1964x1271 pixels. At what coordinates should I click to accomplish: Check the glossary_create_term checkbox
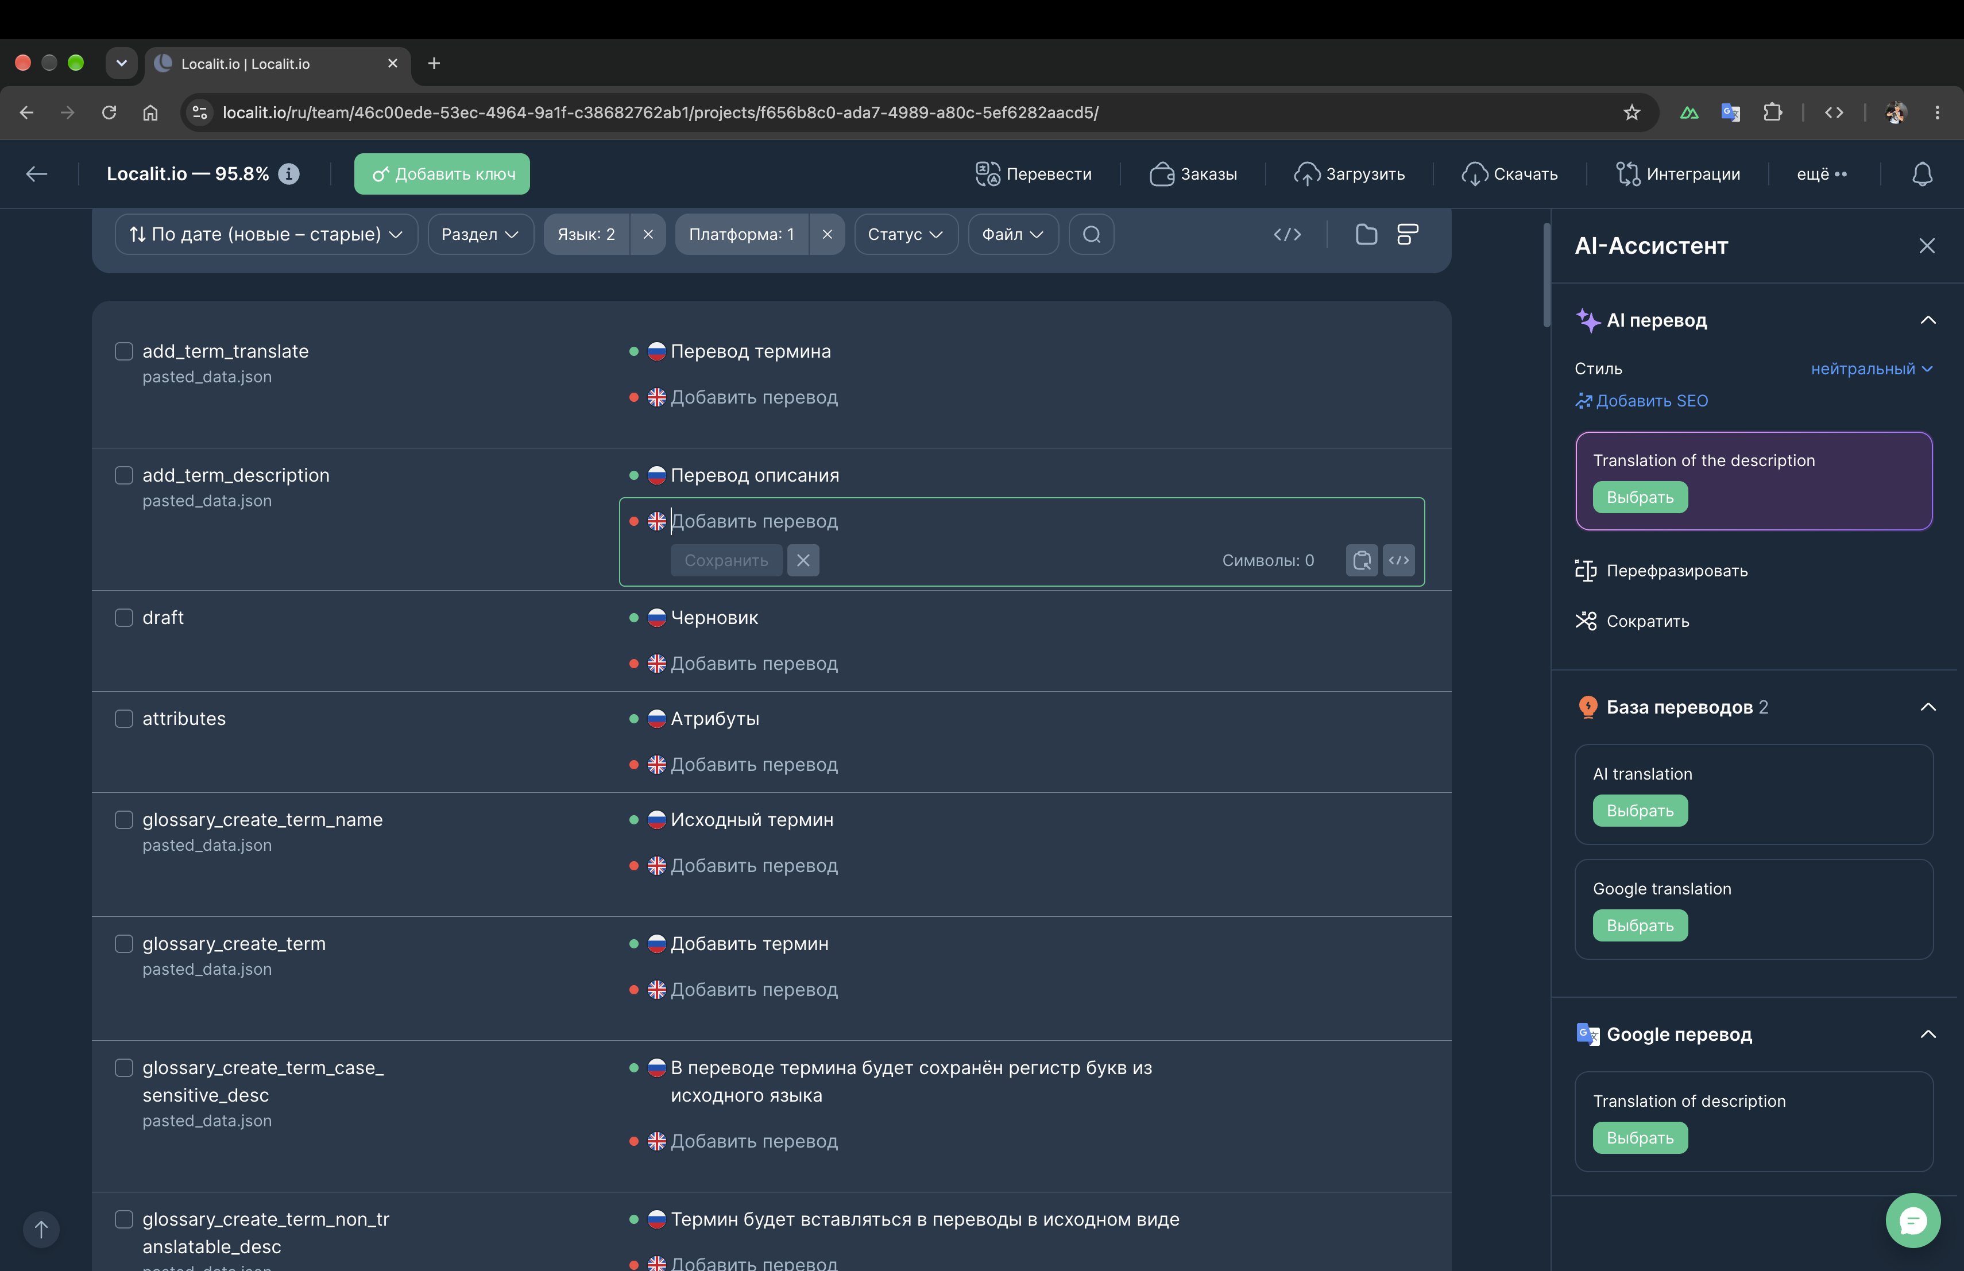[124, 944]
